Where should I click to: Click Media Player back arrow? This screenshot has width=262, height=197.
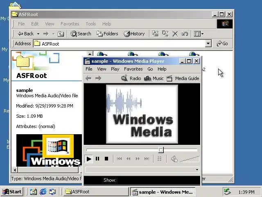point(88,78)
